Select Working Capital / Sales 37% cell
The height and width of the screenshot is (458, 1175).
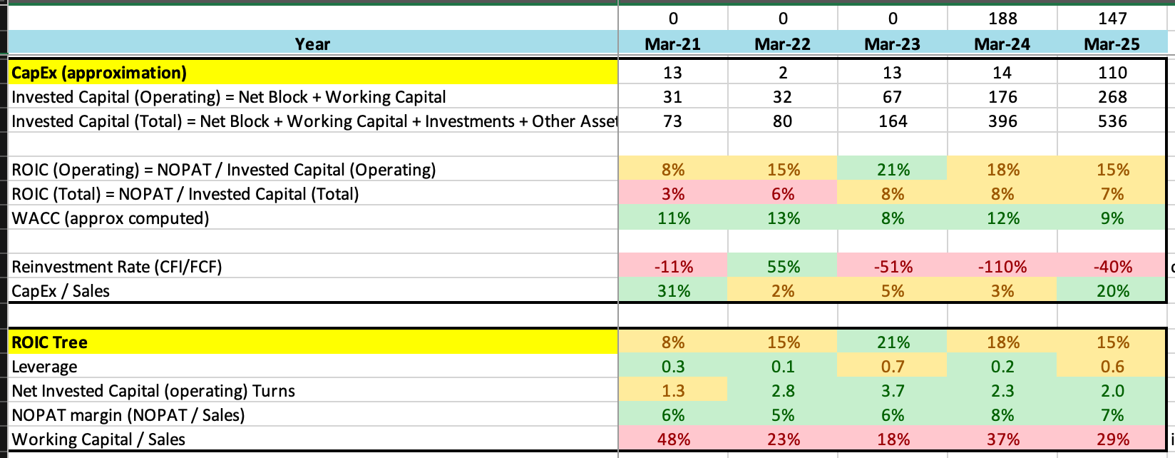pos(1002,439)
